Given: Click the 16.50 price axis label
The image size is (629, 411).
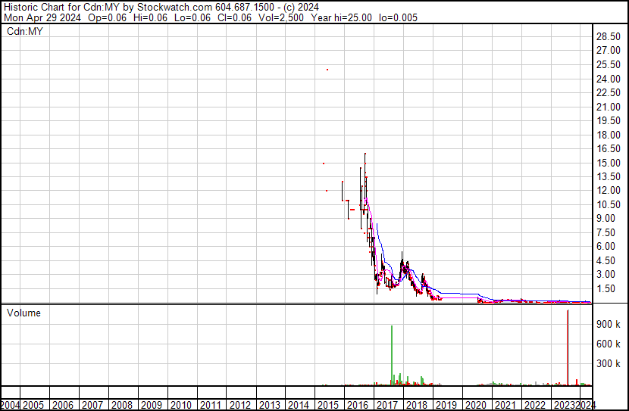Looking at the screenshot, I should coord(609,148).
